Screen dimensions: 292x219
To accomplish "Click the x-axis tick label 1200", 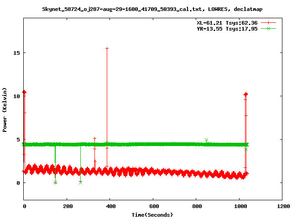I will [x=283, y=206].
